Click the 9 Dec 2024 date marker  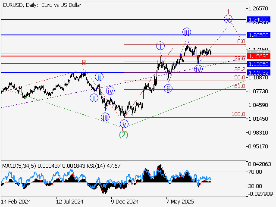click(x=125, y=201)
